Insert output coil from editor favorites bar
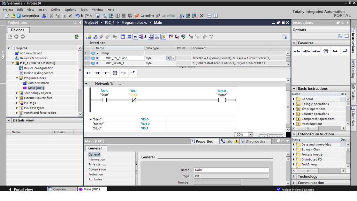357x201 pixels. (x=106, y=73)
